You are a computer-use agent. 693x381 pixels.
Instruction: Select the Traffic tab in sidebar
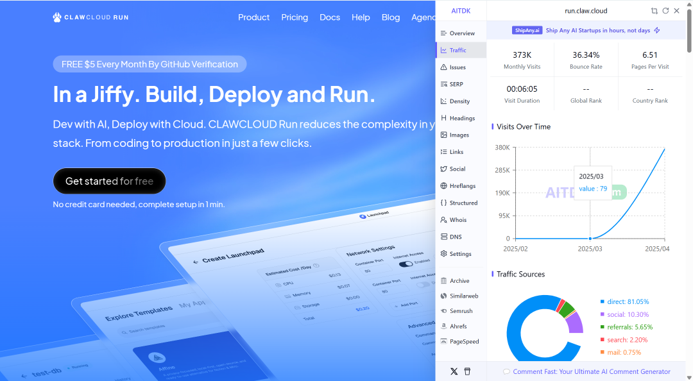click(x=461, y=51)
